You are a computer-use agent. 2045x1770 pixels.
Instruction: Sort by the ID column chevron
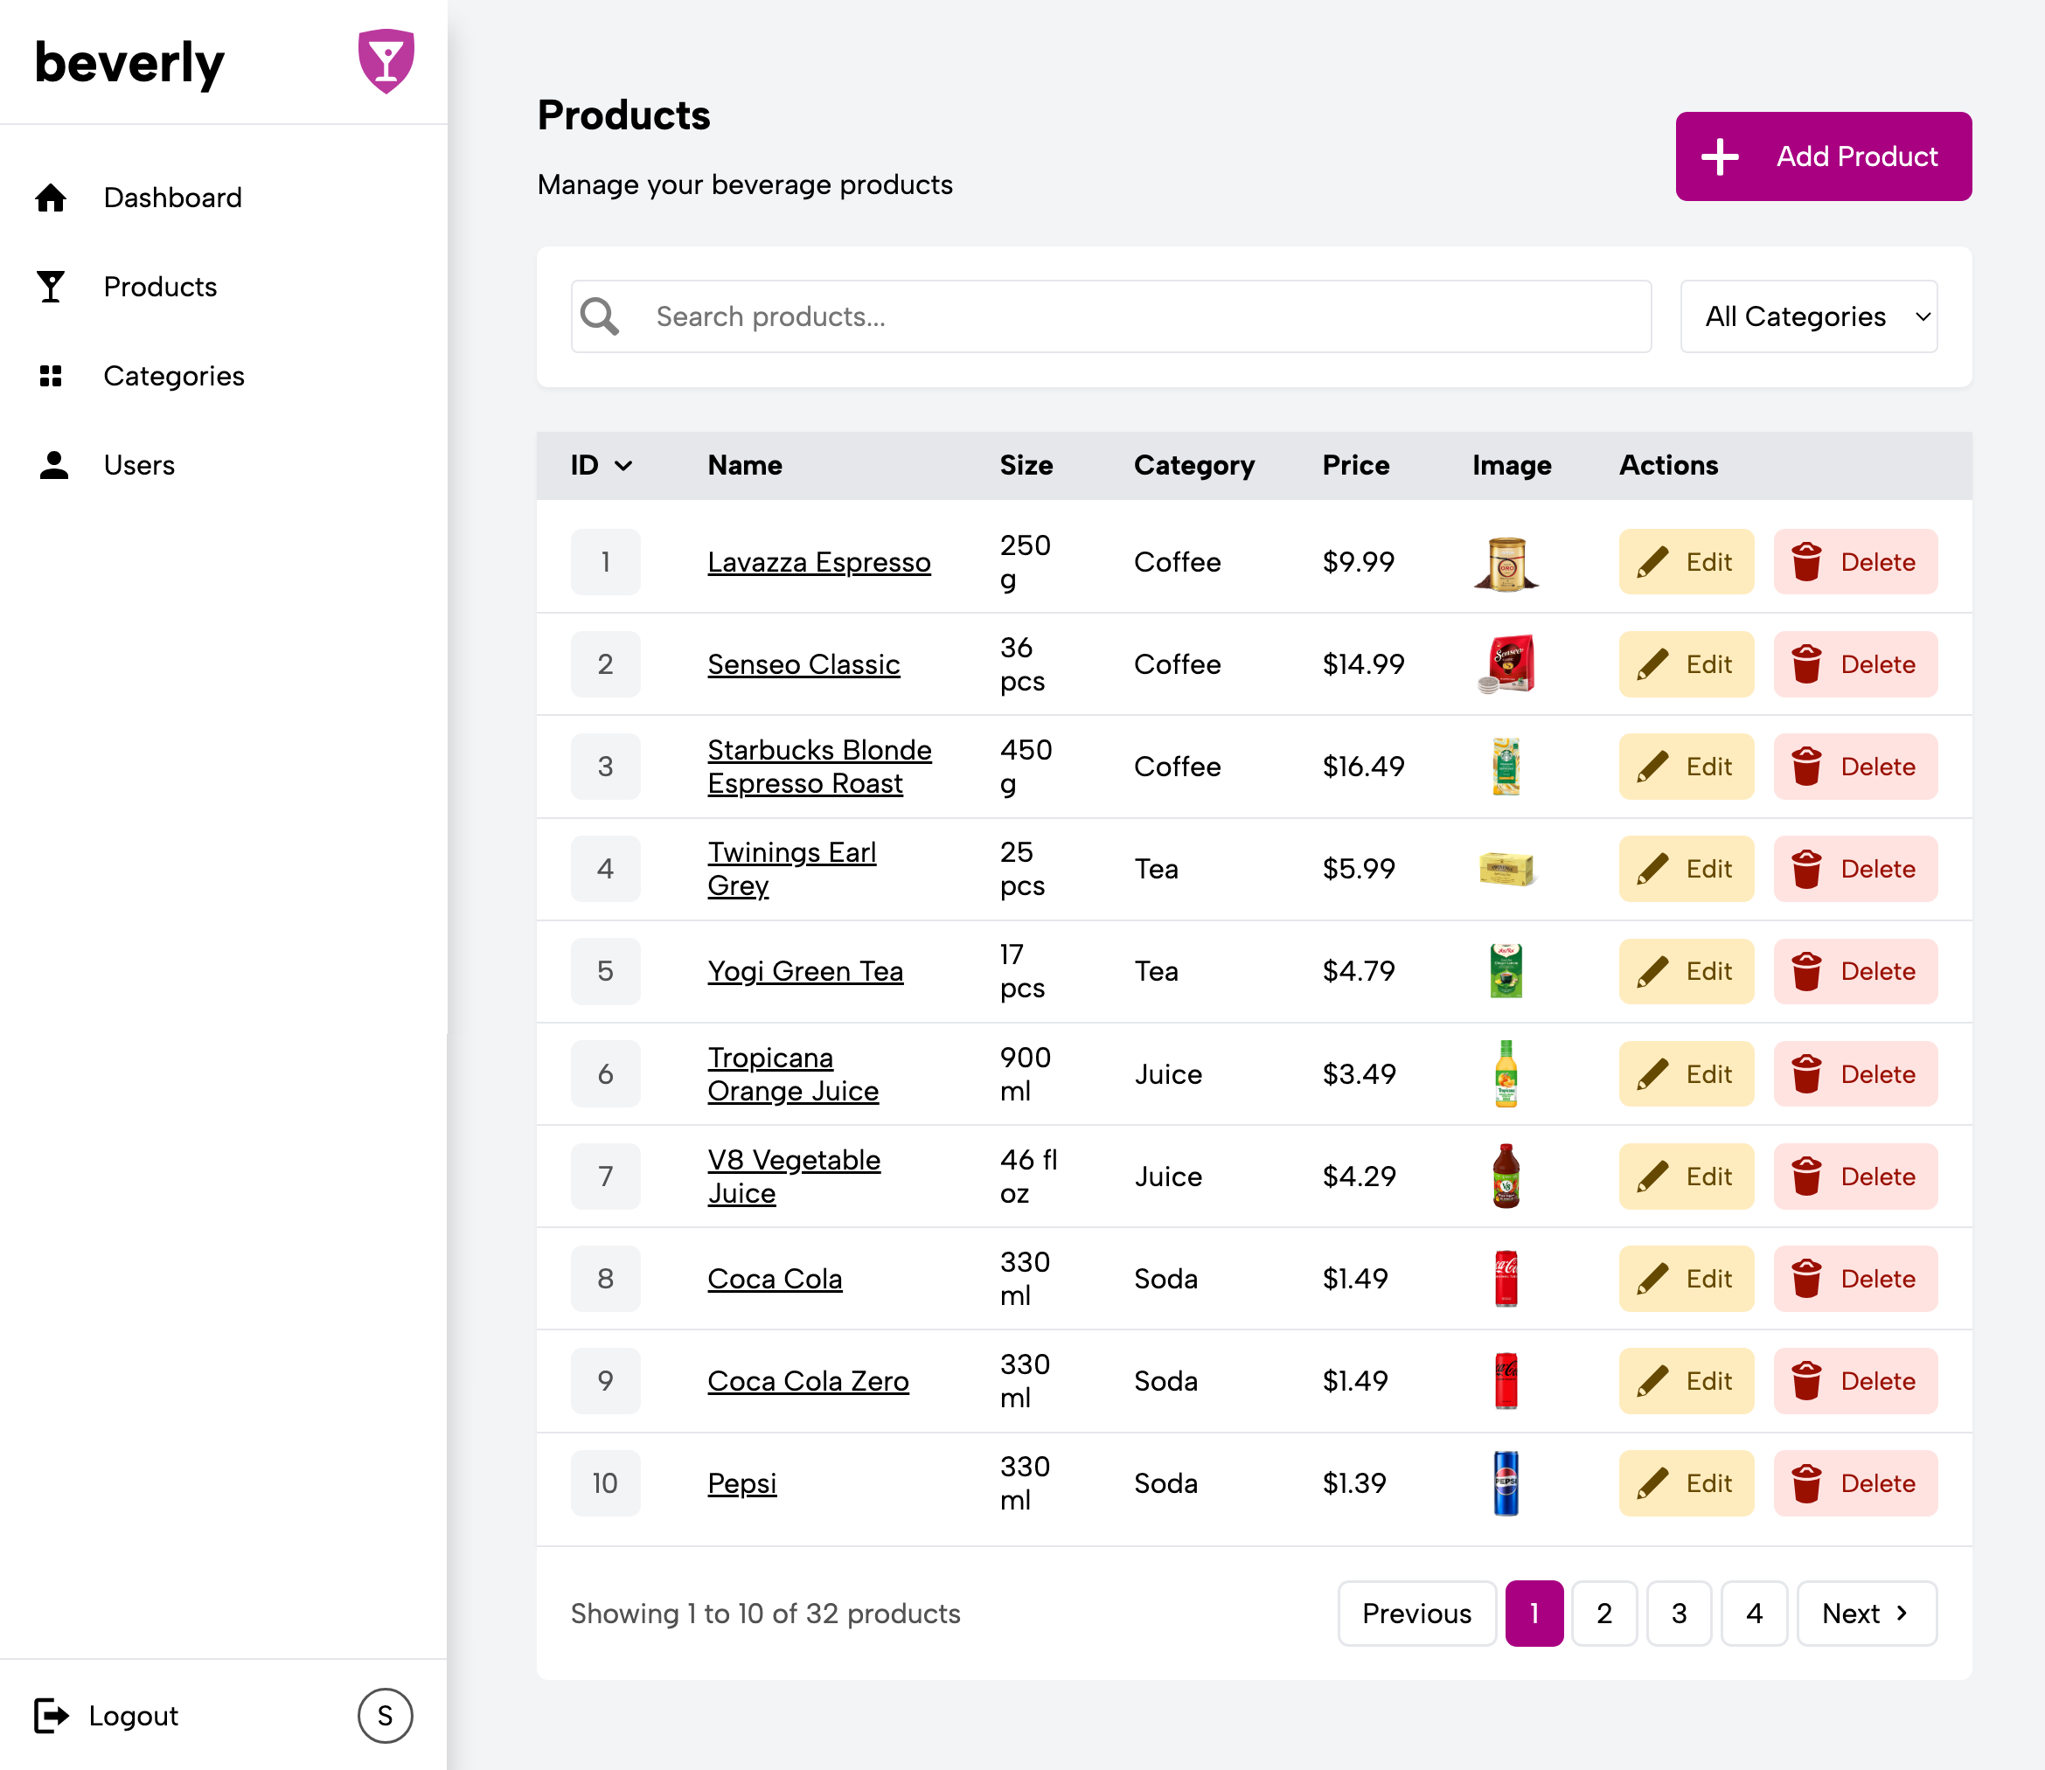(x=623, y=465)
